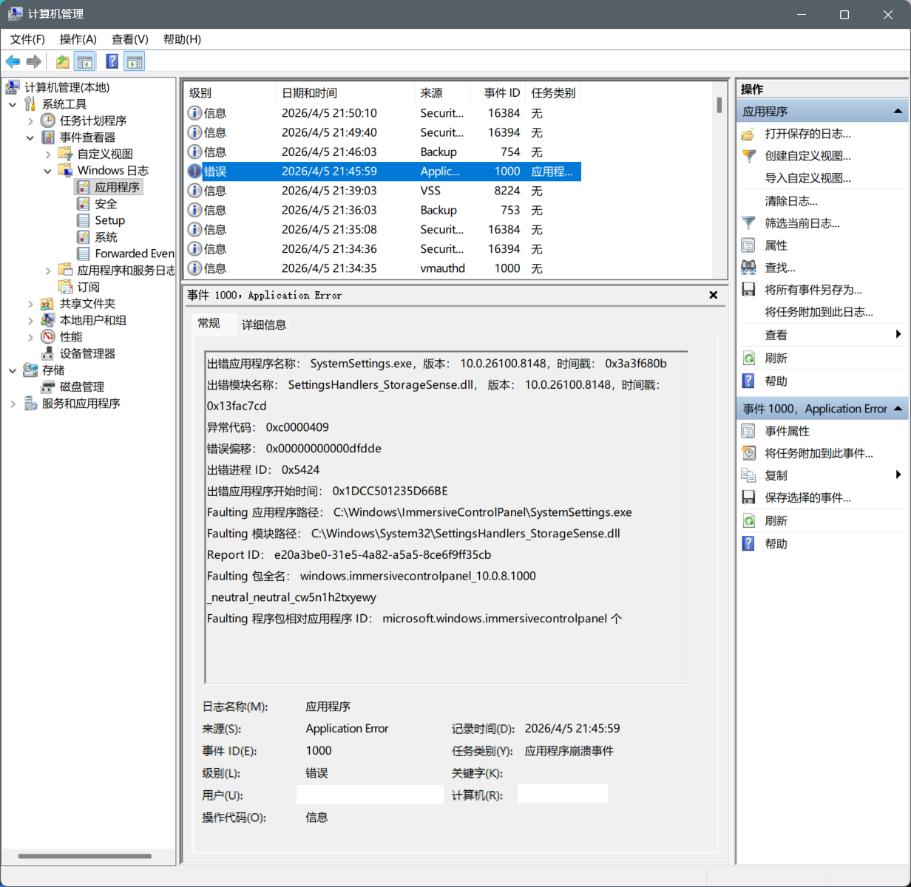Open the 文件(F) menu
911x887 pixels.
click(27, 39)
